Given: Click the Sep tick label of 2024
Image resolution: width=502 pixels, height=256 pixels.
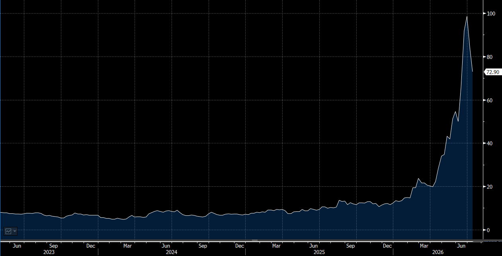Looking at the screenshot, I should 203,246.
